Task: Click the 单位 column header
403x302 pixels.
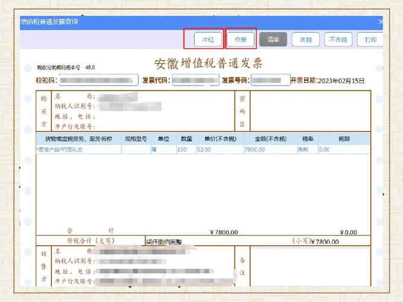Action: point(163,139)
